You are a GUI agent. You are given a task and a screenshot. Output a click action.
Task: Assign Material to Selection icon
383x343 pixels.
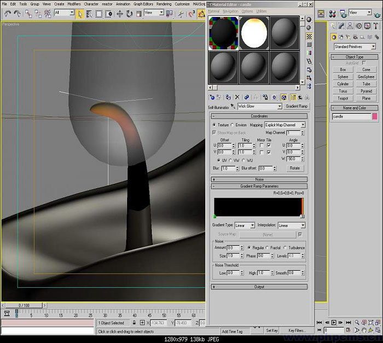pyautogui.click(x=228, y=97)
